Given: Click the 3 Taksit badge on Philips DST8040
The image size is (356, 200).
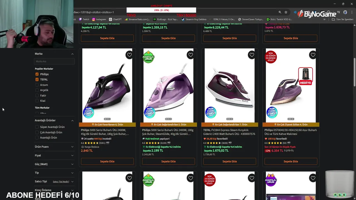Looking at the screenshot, I should tap(272, 112).
